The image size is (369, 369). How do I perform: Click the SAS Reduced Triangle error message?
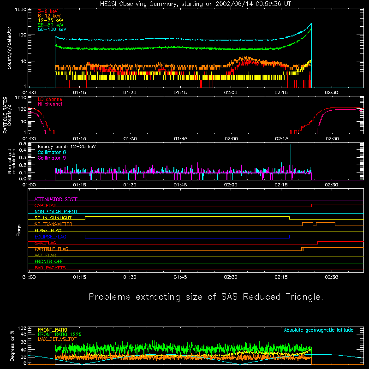click(x=206, y=297)
